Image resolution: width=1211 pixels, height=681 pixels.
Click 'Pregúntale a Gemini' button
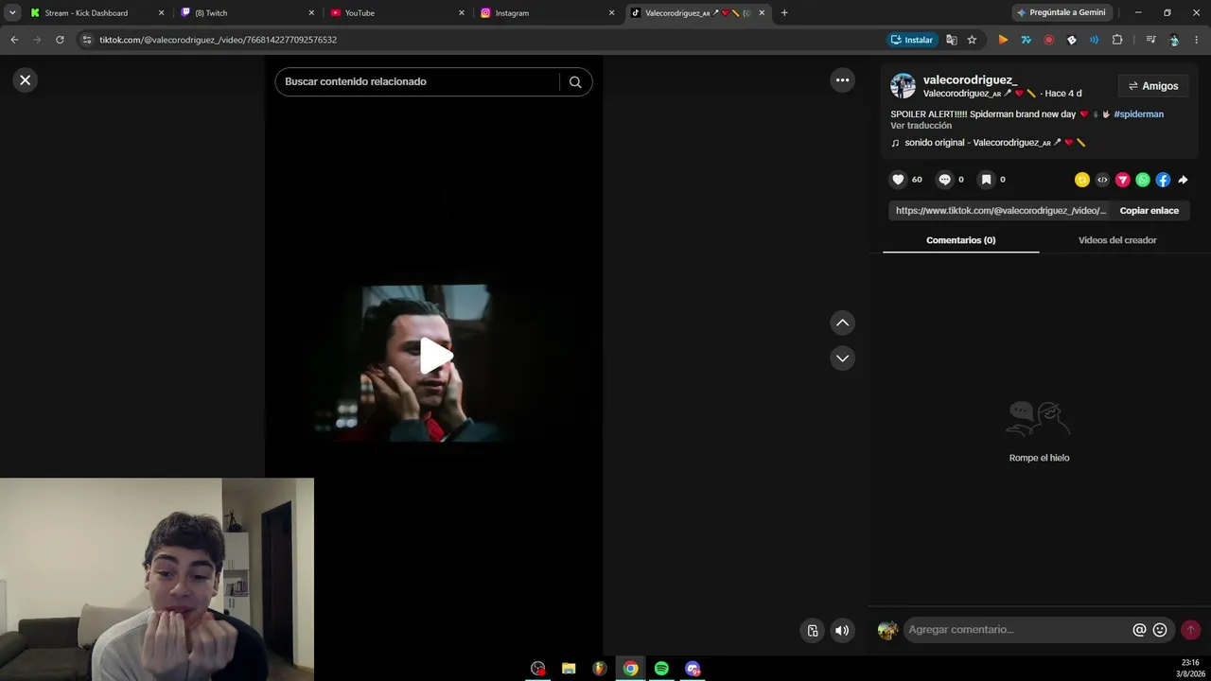pos(1062,13)
